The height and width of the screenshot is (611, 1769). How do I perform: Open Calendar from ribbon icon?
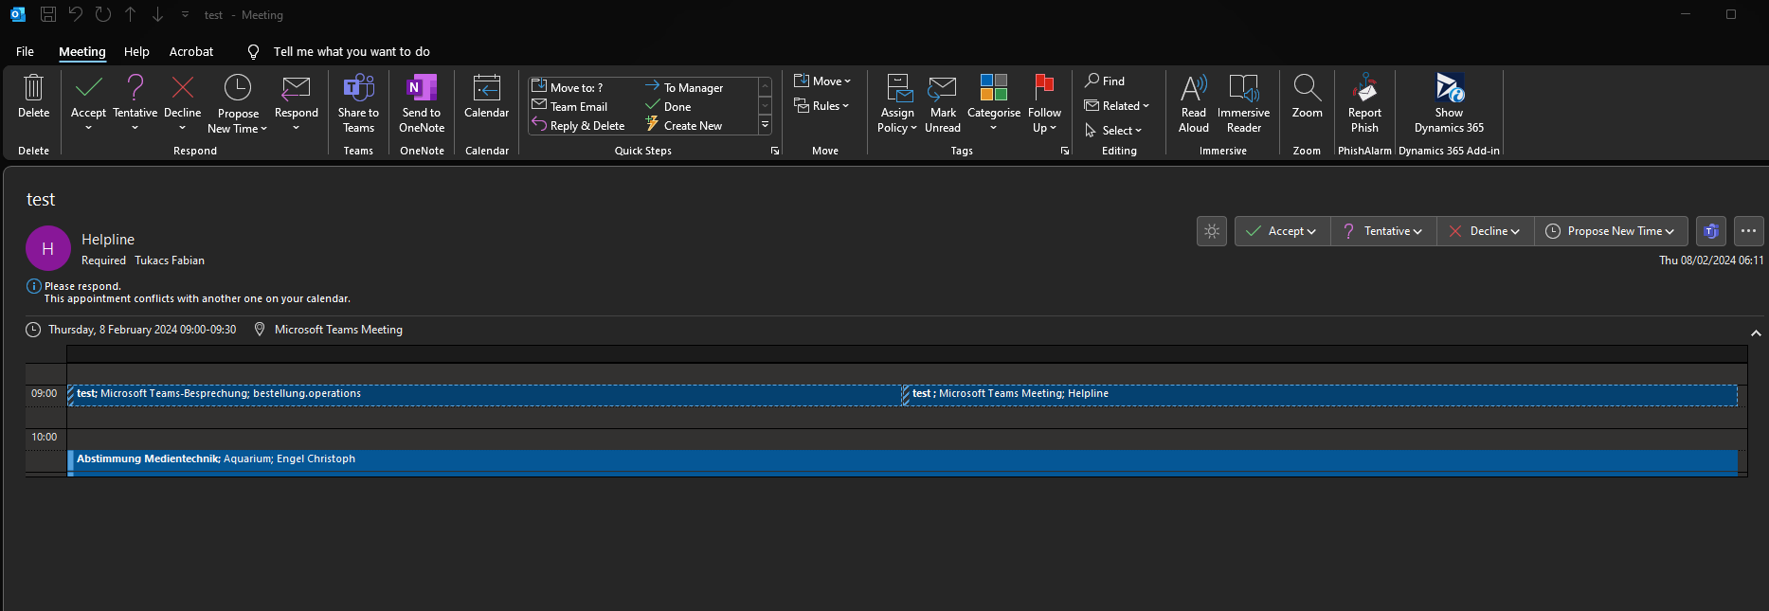coord(487,88)
